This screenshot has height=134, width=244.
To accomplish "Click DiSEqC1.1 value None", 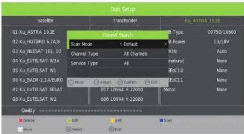I will (x=222, y=80).
